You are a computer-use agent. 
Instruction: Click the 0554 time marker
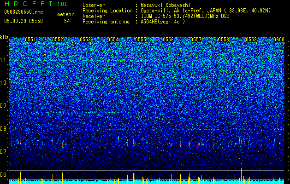click(113, 40)
